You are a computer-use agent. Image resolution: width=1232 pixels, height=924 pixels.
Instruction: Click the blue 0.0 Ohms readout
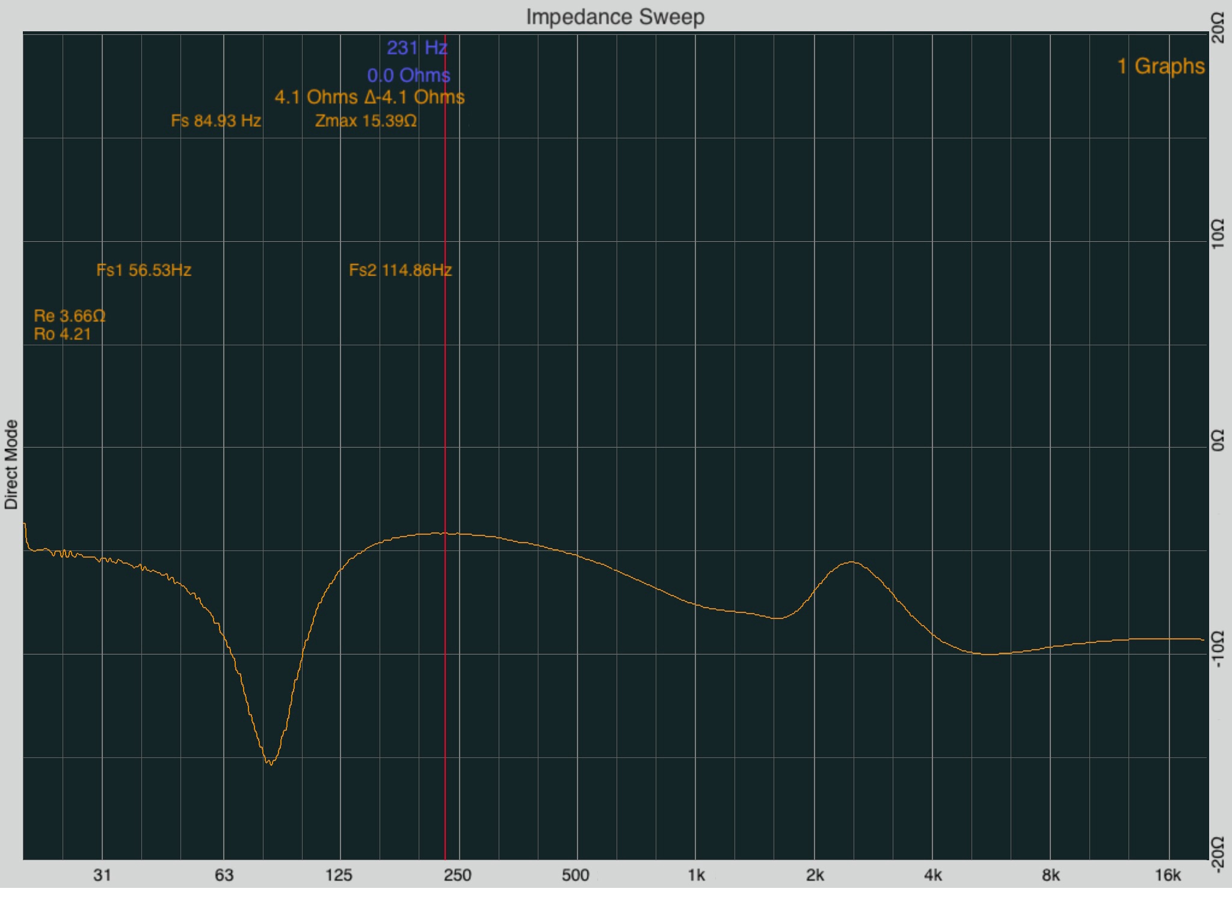click(x=408, y=75)
